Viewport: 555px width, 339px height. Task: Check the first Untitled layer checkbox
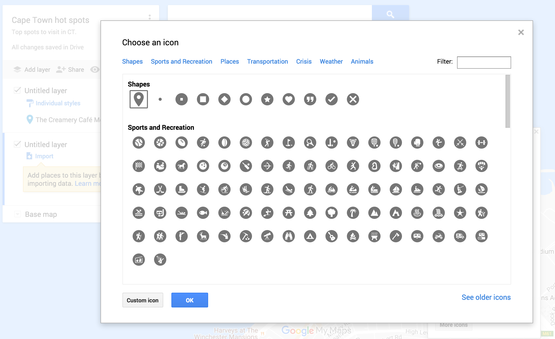point(17,90)
